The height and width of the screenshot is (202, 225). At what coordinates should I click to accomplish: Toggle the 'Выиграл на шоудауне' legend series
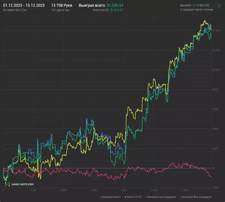click(x=161, y=197)
